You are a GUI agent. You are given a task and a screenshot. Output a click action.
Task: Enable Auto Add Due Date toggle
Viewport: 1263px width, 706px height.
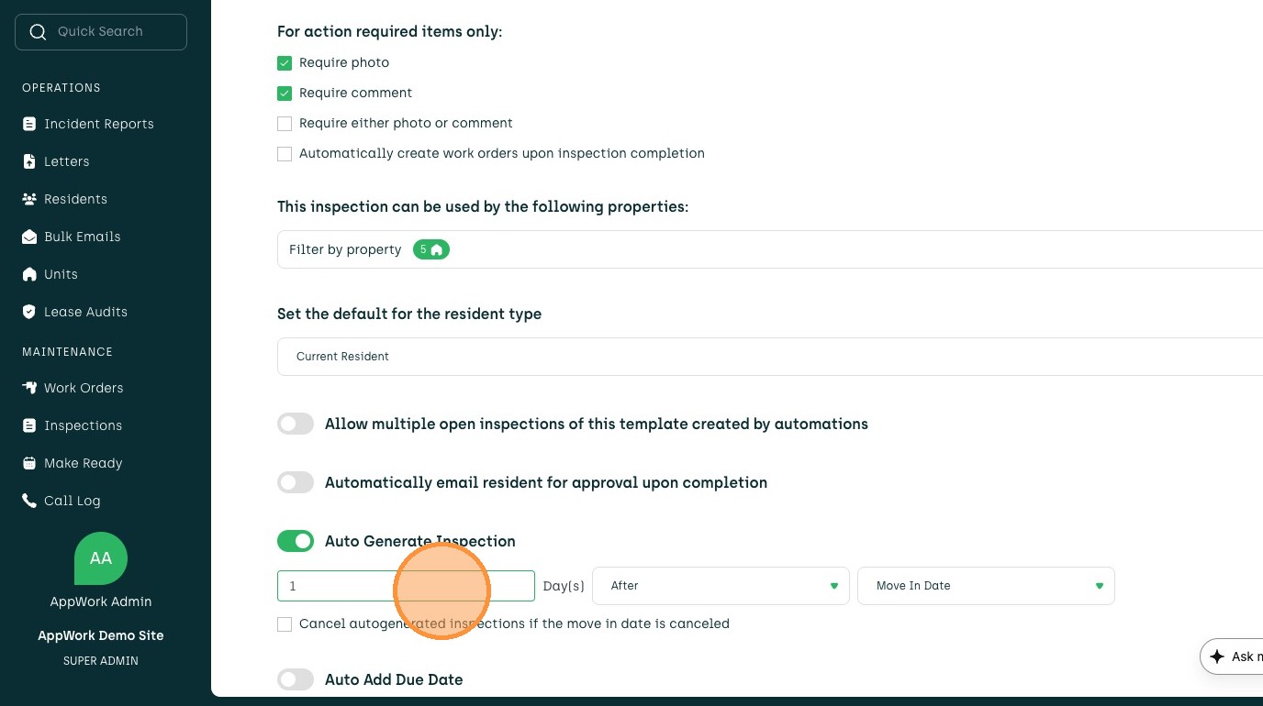click(x=296, y=679)
